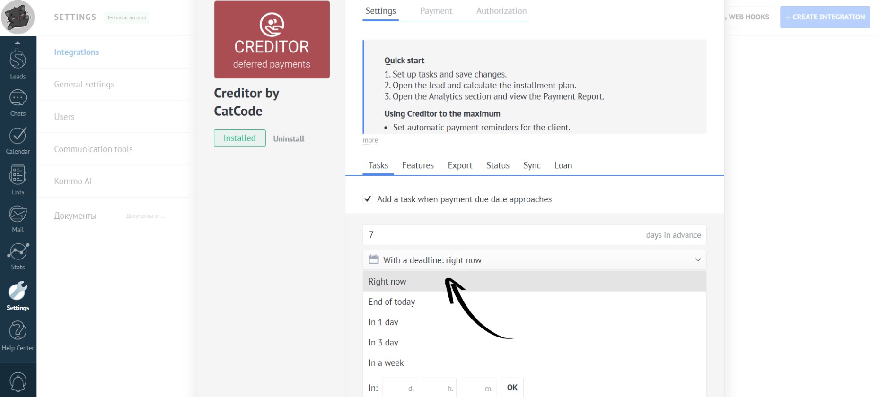Confirm custom deadline with OK button

512,388
